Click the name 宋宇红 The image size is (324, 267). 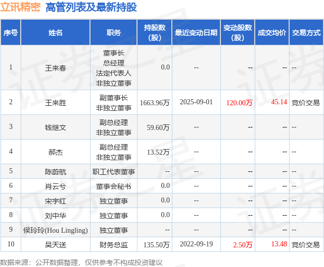click(56, 201)
